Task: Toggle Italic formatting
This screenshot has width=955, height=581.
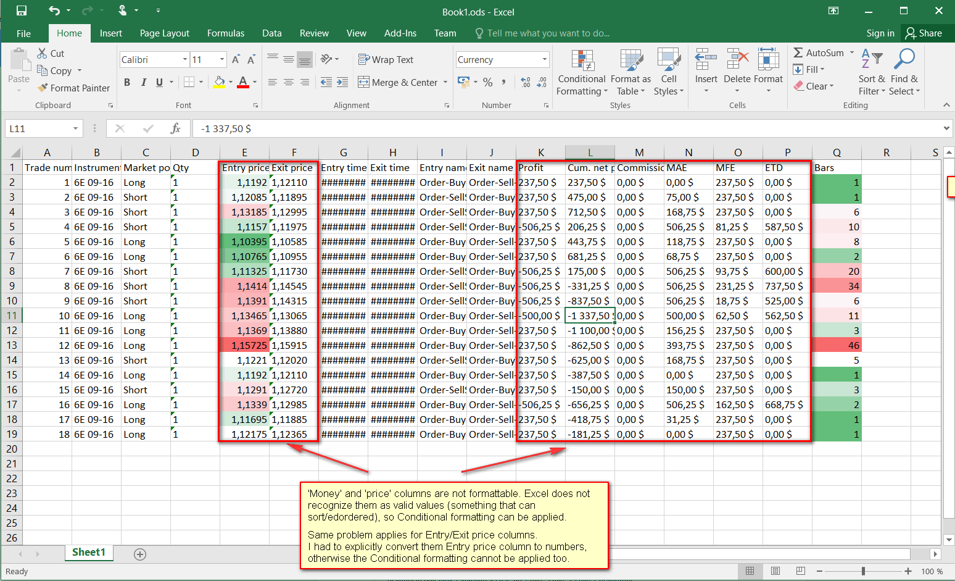Action: coord(143,82)
